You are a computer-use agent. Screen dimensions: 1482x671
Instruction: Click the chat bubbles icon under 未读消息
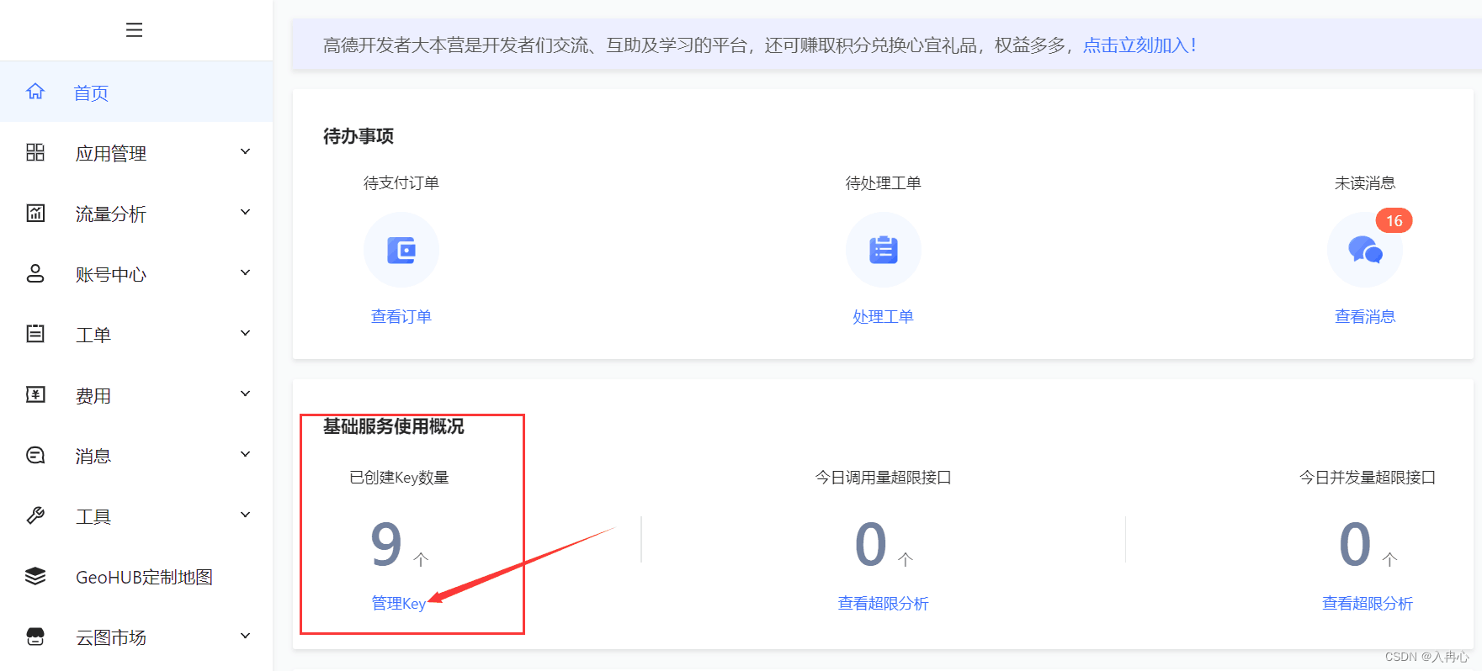click(x=1365, y=250)
